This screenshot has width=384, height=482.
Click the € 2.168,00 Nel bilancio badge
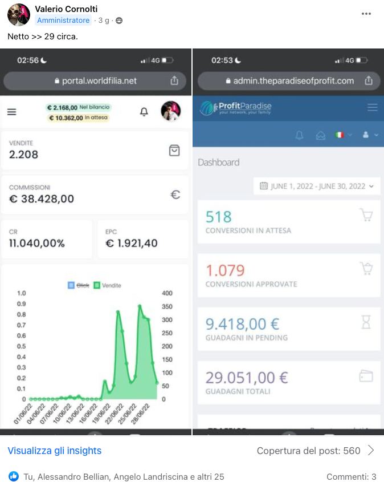(78, 107)
